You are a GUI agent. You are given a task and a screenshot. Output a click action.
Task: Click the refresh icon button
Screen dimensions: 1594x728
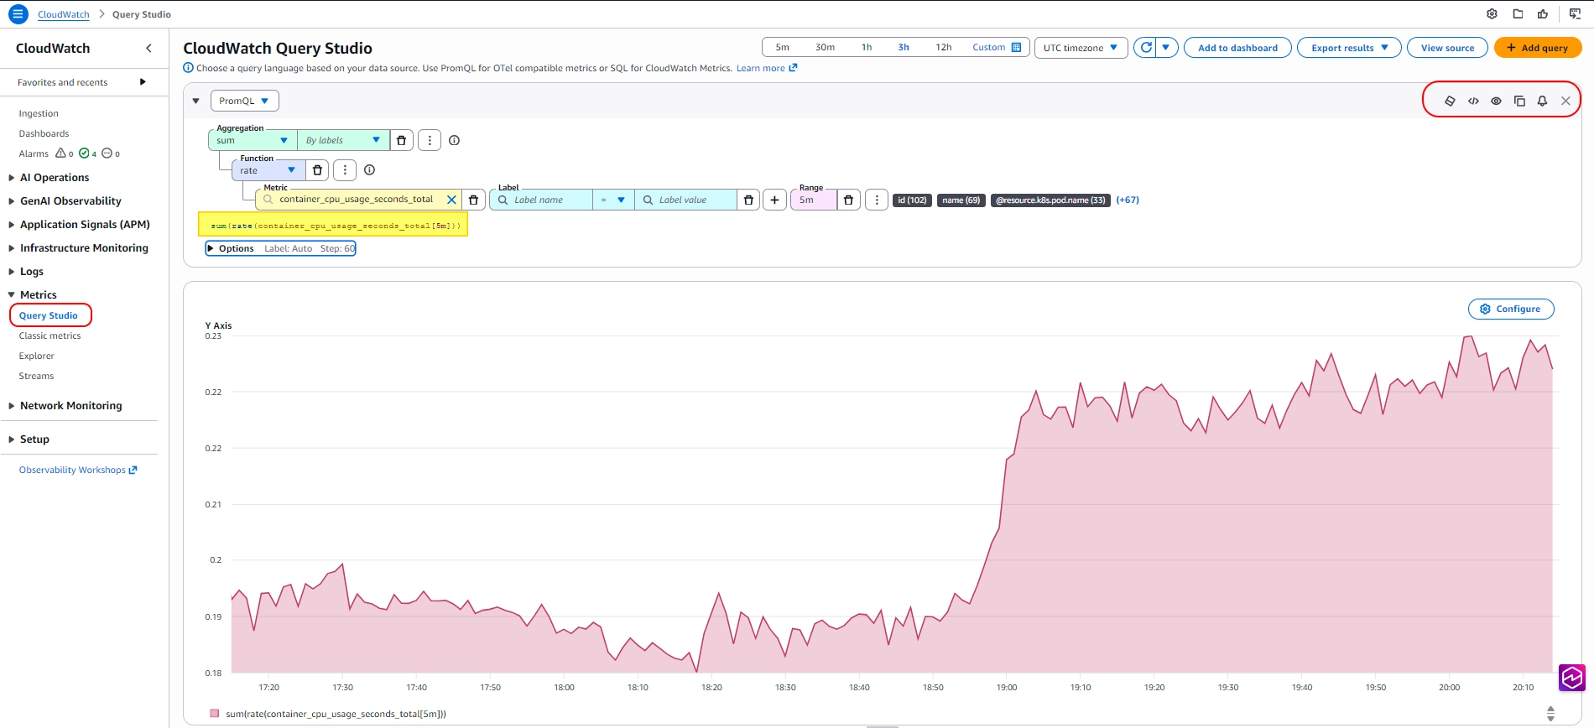[x=1145, y=48]
